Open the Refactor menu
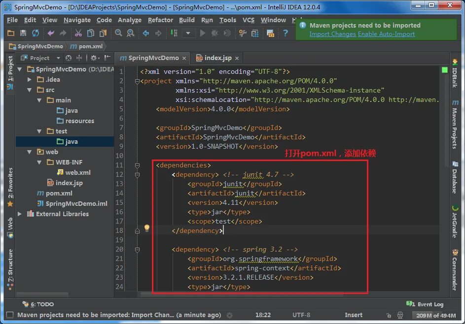Screen dimensions: 465x324 pos(160,20)
